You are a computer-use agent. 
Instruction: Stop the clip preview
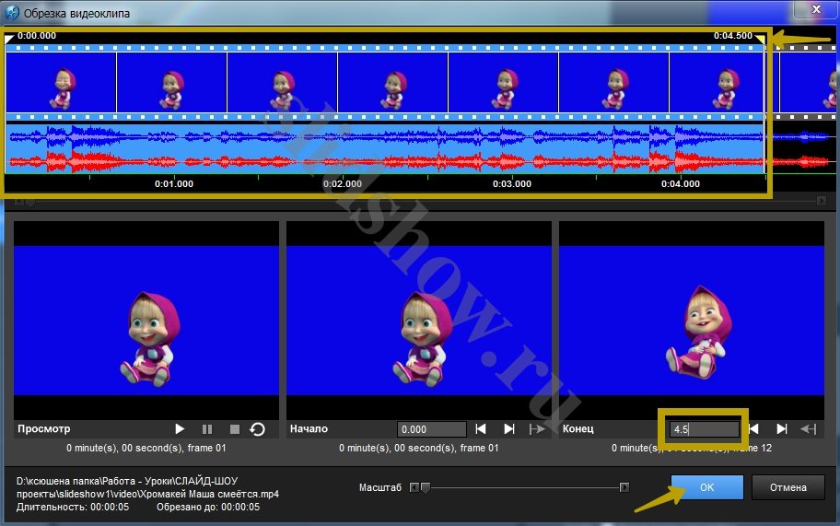[x=235, y=429]
